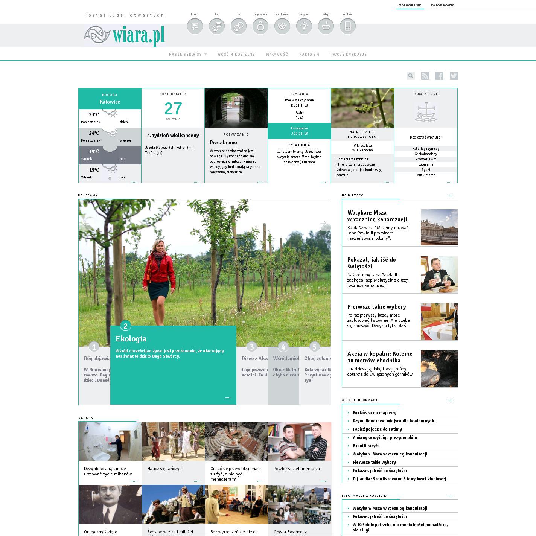Open the Przez bramę meditation
536x536 pixels.
(x=224, y=143)
